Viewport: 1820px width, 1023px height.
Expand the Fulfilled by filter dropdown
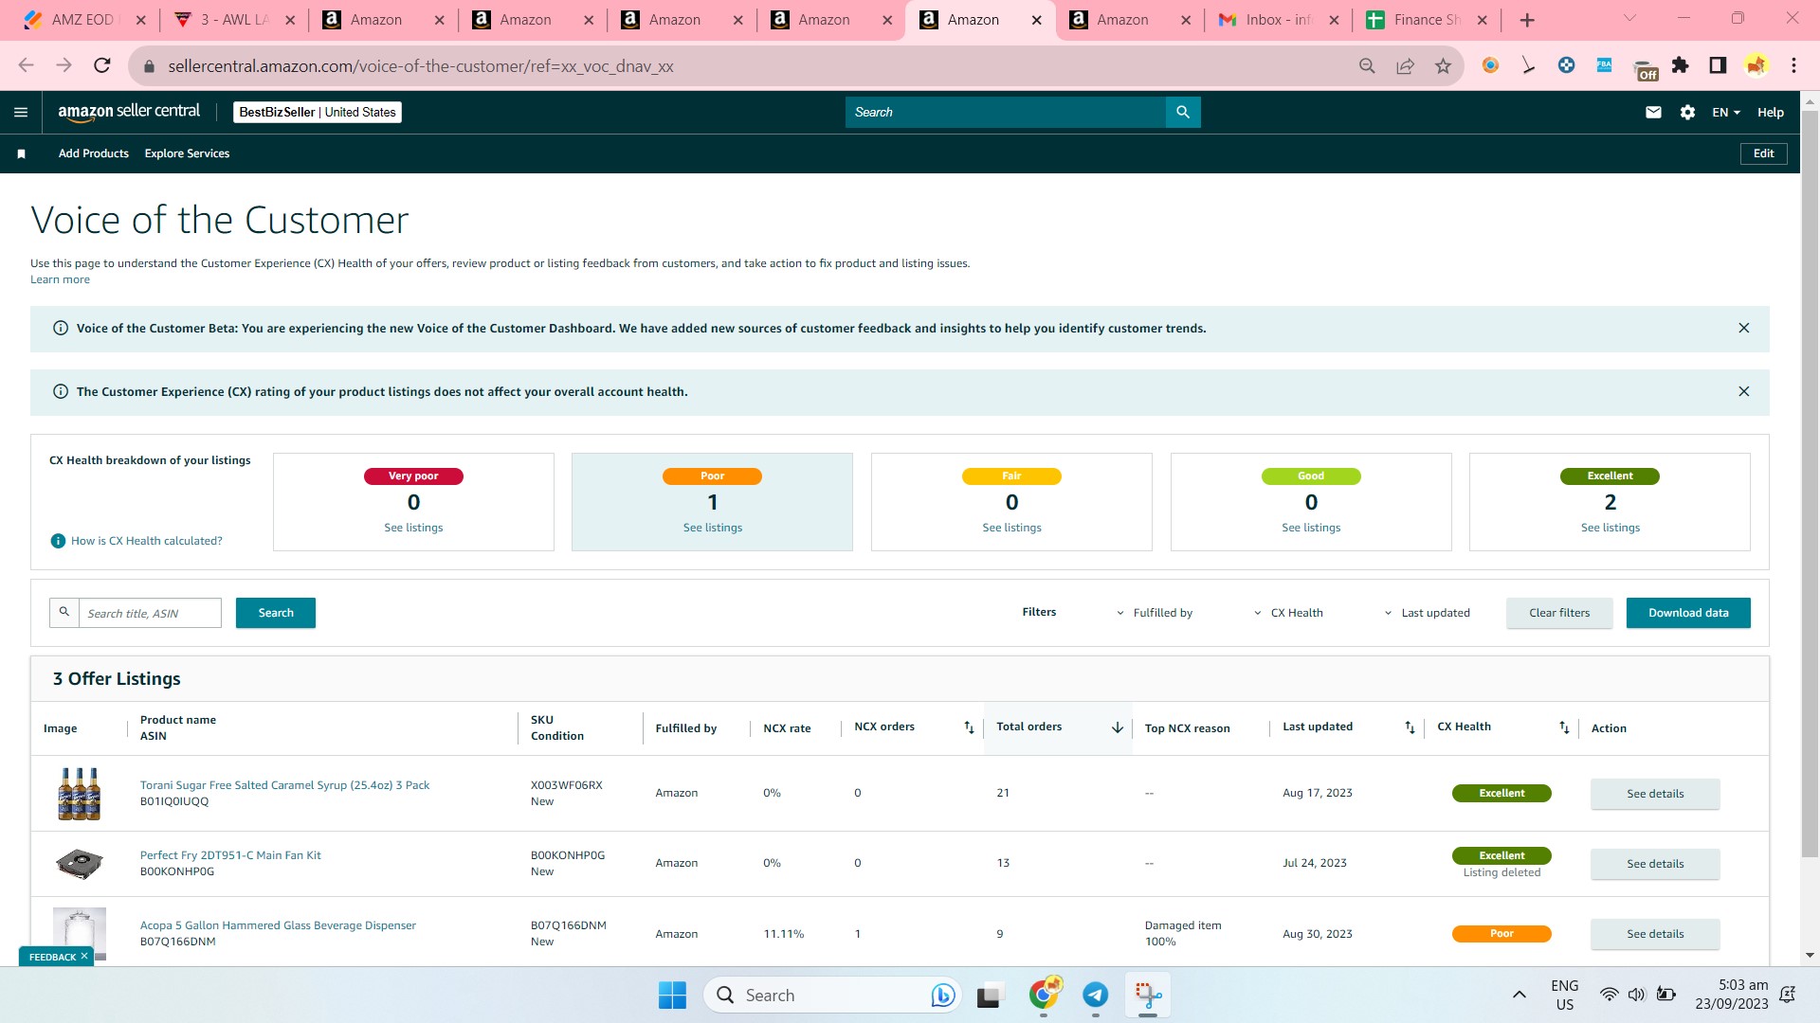(x=1155, y=613)
